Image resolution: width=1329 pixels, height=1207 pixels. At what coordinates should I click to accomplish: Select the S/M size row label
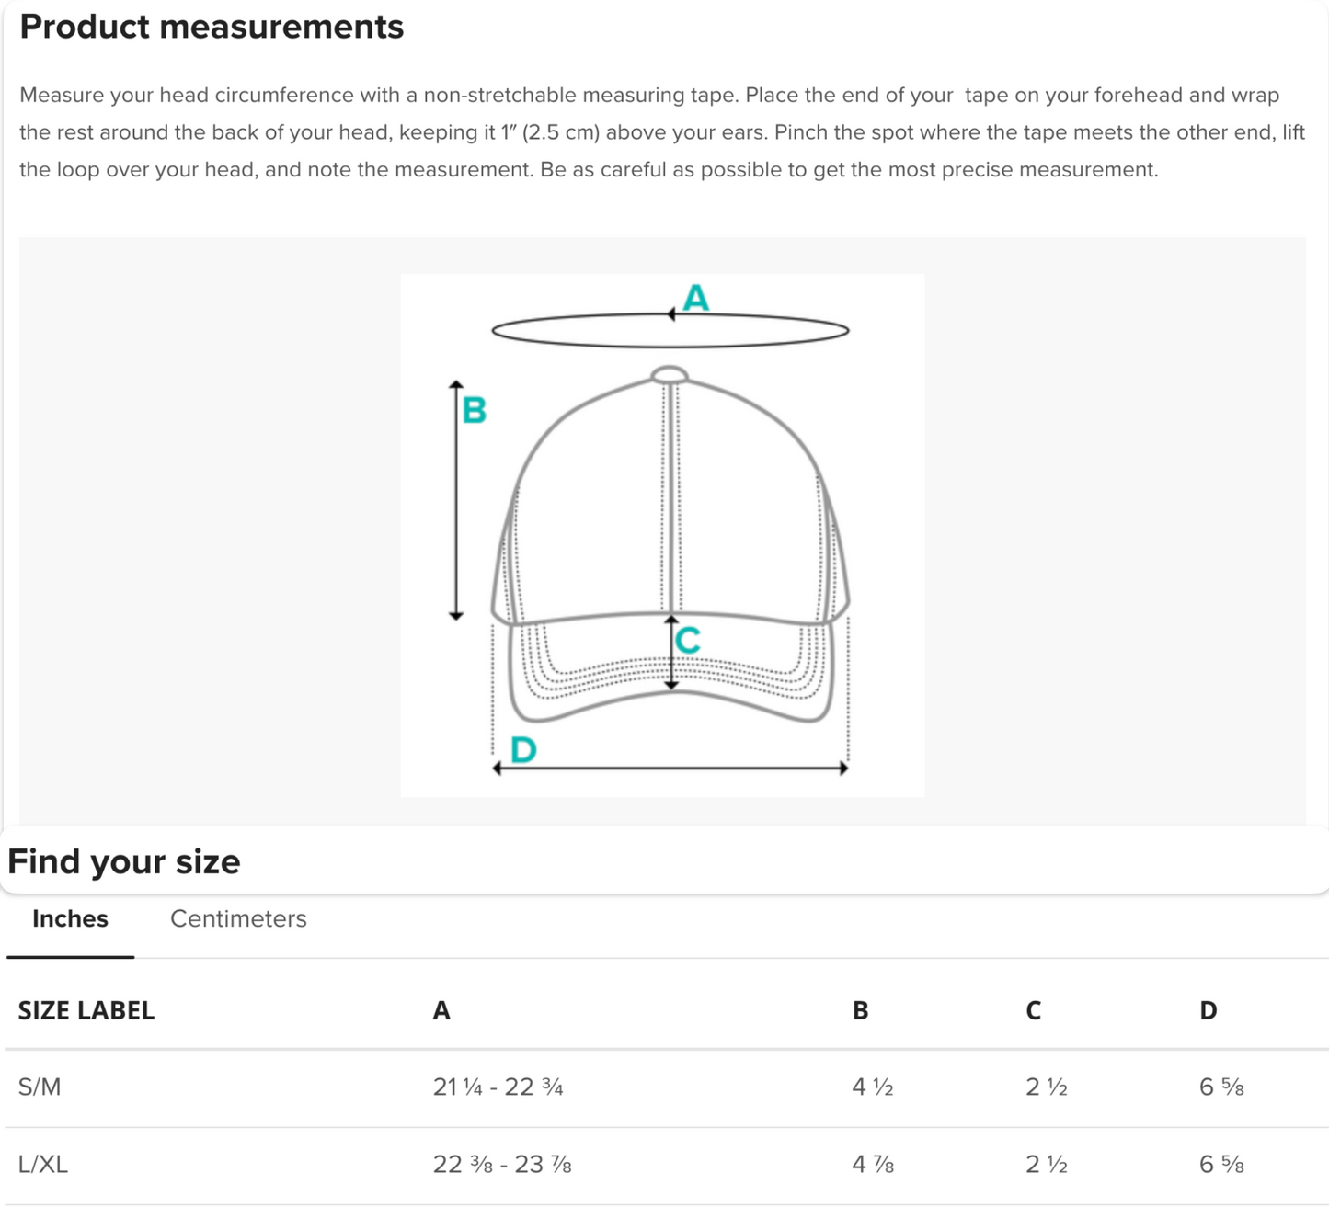(40, 1087)
